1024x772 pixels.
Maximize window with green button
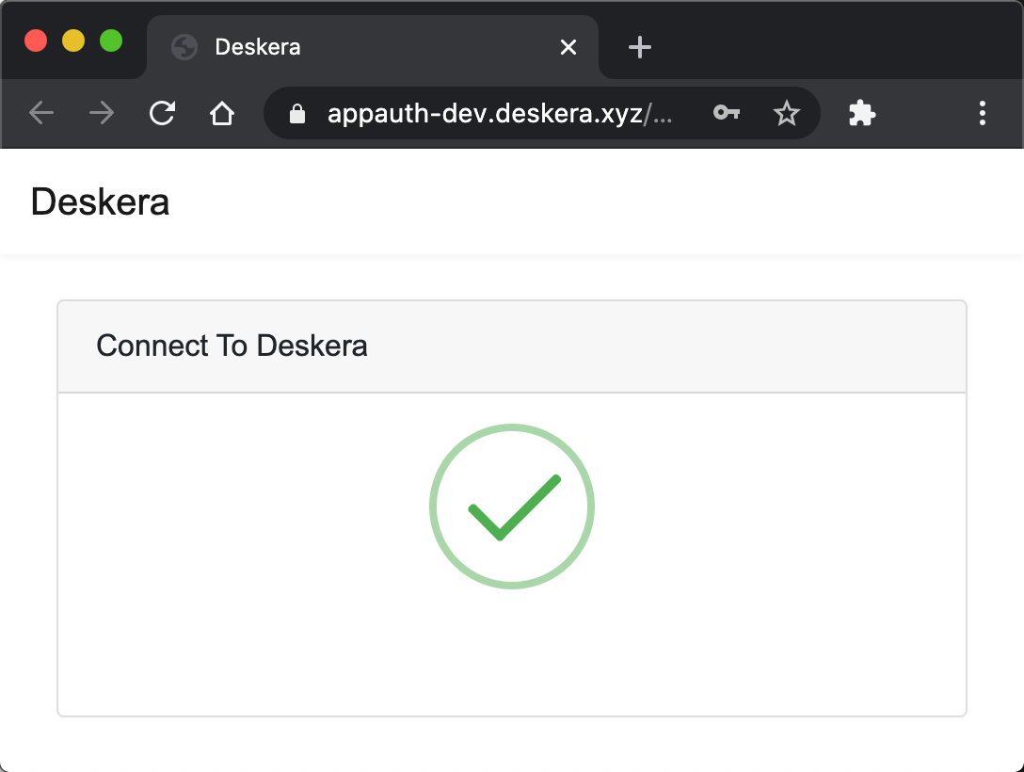point(111,40)
